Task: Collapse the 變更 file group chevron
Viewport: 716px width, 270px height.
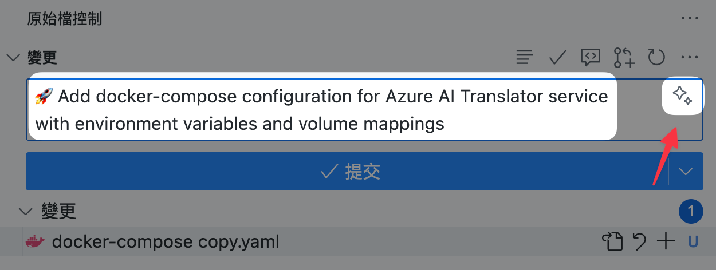Action: coord(25,211)
